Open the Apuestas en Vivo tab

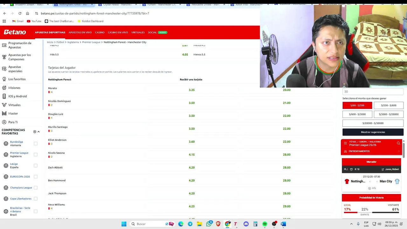click(x=80, y=32)
